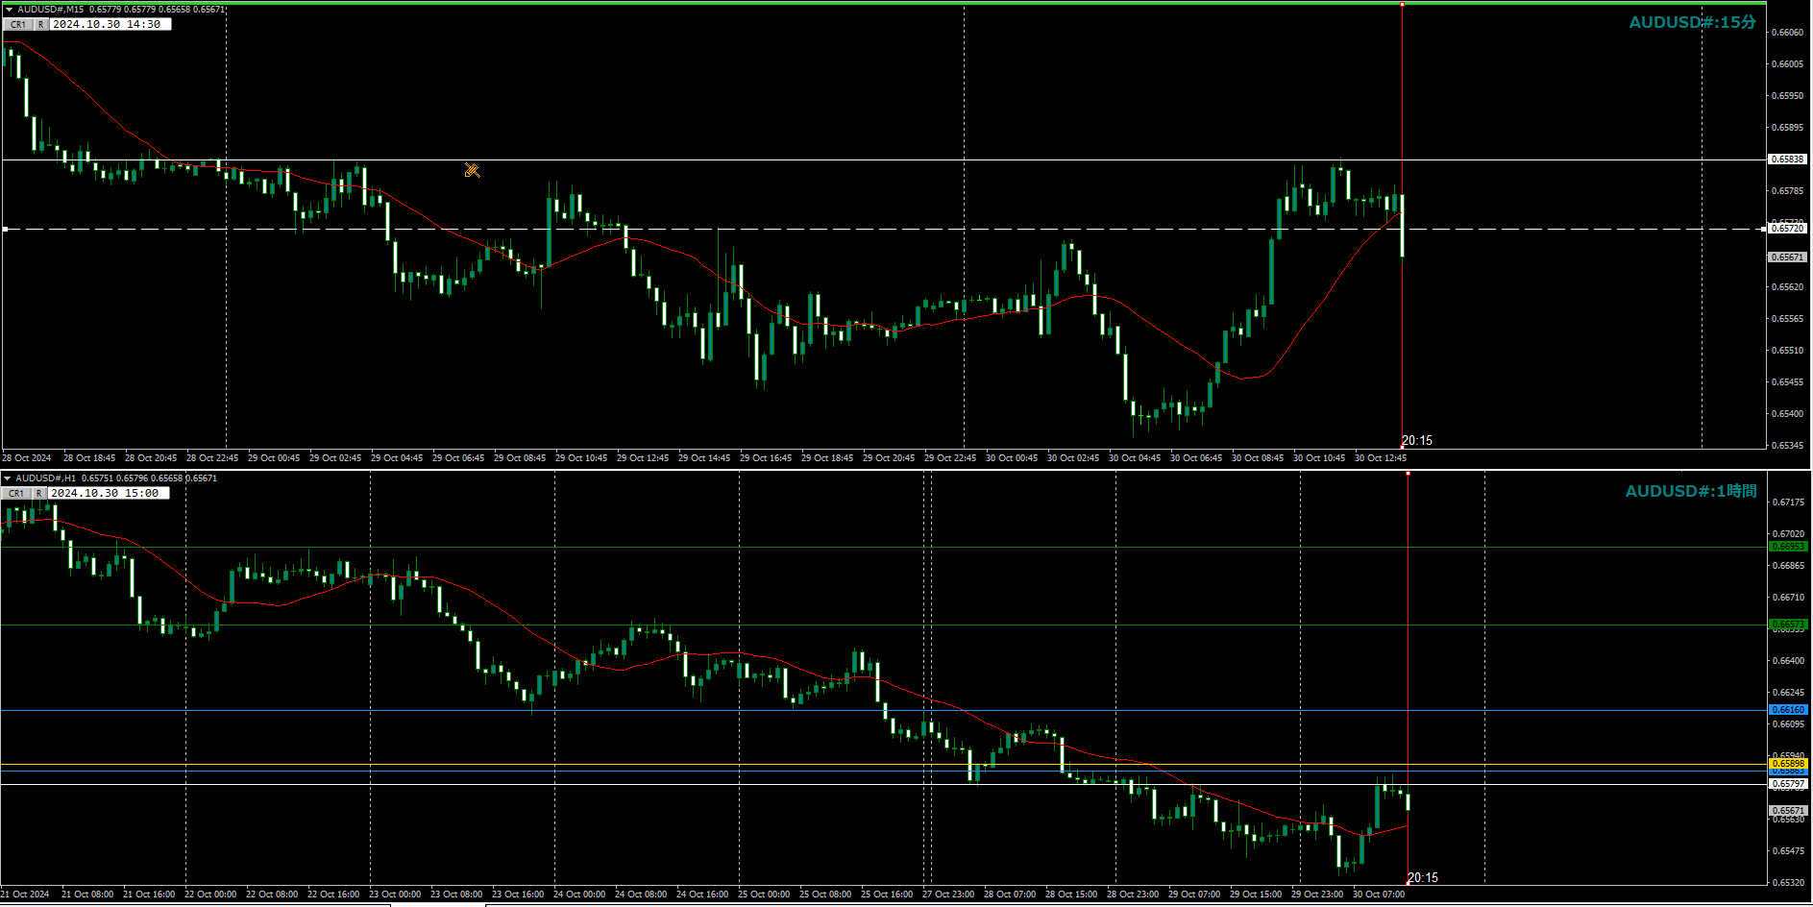Click the 0.65838 price label on M15 scale
Image resolution: width=1813 pixels, height=907 pixels.
(x=1787, y=159)
